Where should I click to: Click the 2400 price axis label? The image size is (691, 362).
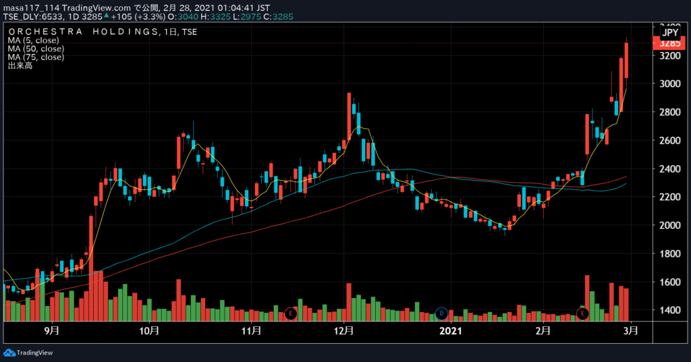[x=670, y=169]
